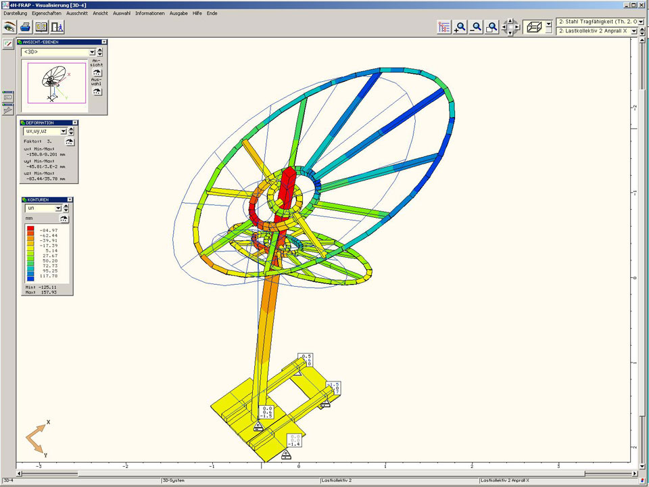Click the printer icon in toolbar
649x487 pixels.
pos(25,27)
